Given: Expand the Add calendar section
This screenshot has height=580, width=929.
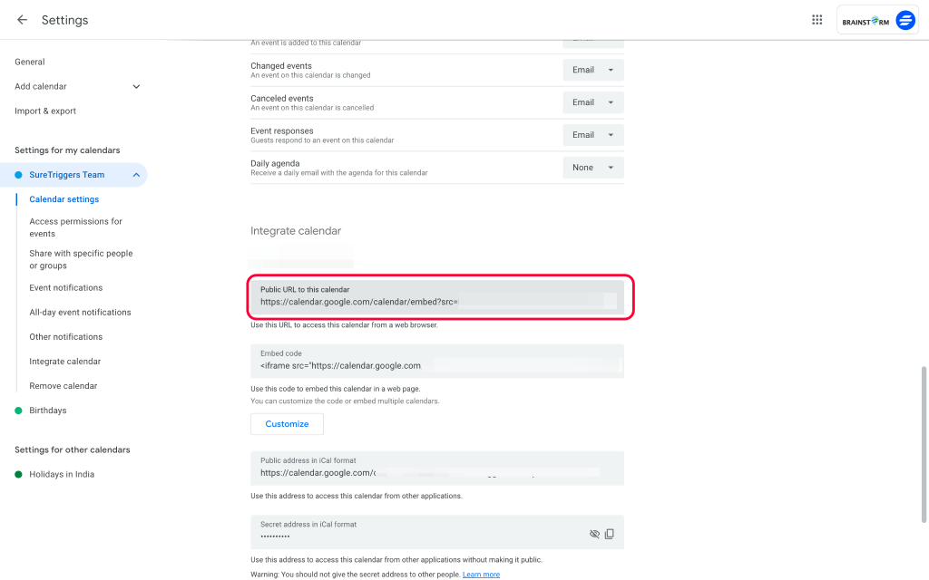Looking at the screenshot, I should (136, 86).
